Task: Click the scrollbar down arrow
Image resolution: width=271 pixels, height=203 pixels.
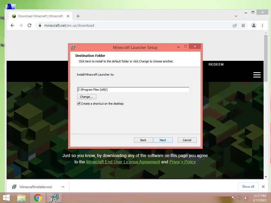Action: (266, 177)
